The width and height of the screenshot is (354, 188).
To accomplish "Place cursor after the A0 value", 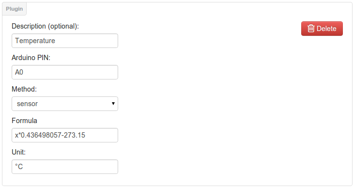I will click(x=23, y=72).
